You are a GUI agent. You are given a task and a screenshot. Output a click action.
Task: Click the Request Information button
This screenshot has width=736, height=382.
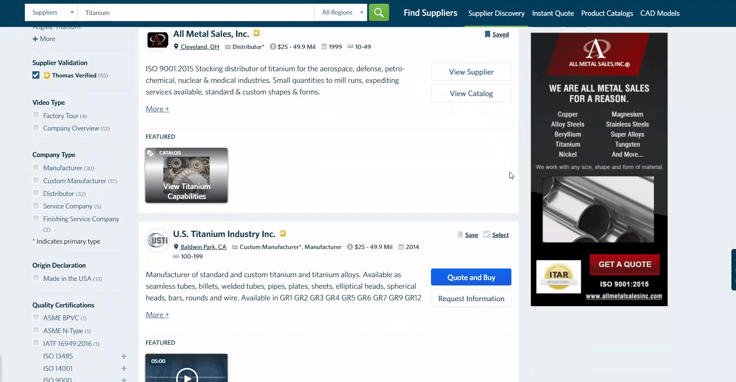[x=471, y=299]
